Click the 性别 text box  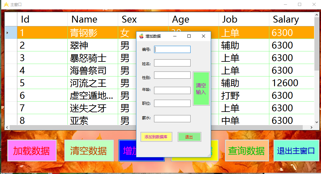click(x=172, y=75)
